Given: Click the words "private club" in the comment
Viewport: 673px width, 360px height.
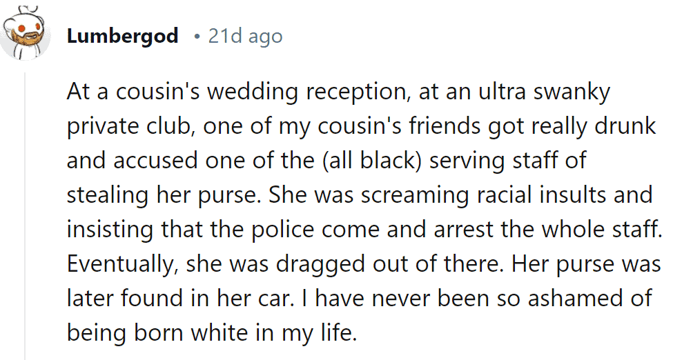Looking at the screenshot, I should 128,127.
